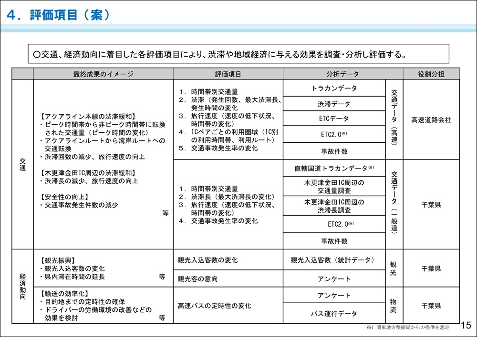Select the 木更津金田IC周辺の交通量調査 cell
Screen dimensions: 477x337
334,186
